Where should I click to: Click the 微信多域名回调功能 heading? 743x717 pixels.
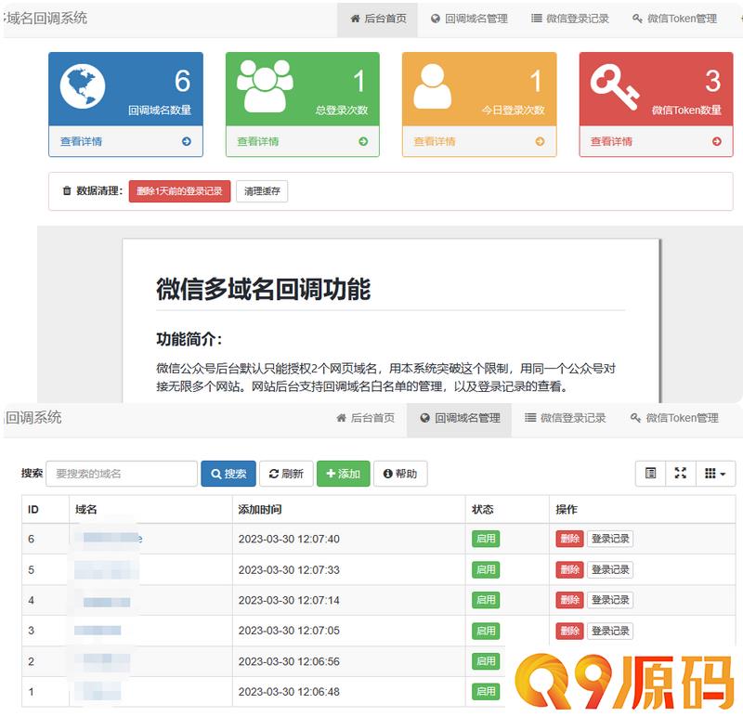tap(263, 289)
